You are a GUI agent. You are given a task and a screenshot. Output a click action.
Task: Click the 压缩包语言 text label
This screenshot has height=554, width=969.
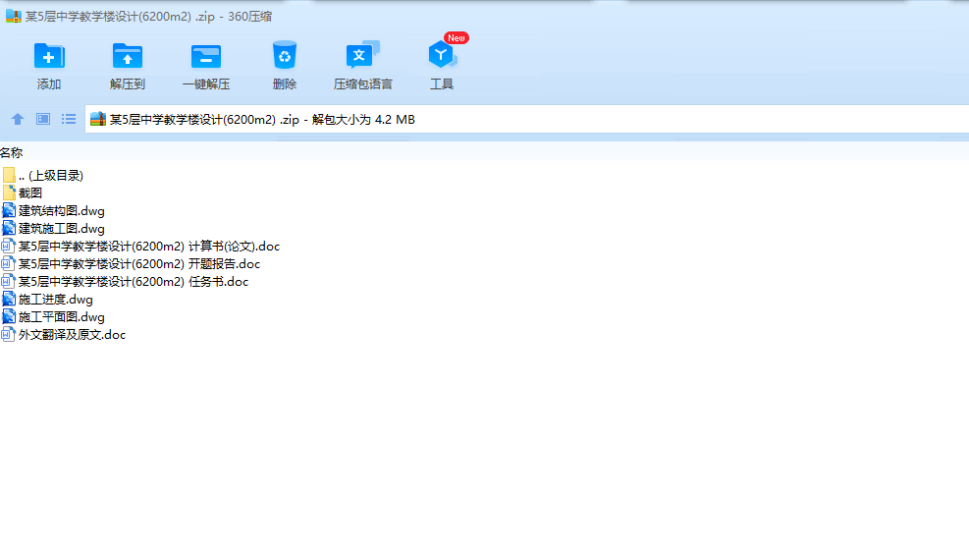pyautogui.click(x=362, y=84)
